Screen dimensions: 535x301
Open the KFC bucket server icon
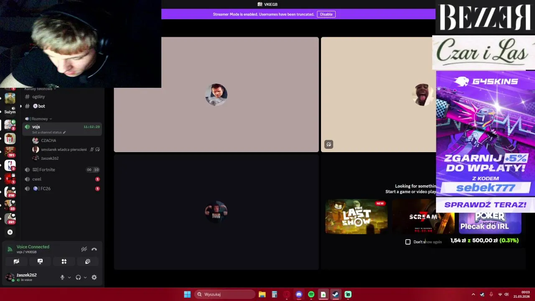(x=10, y=138)
